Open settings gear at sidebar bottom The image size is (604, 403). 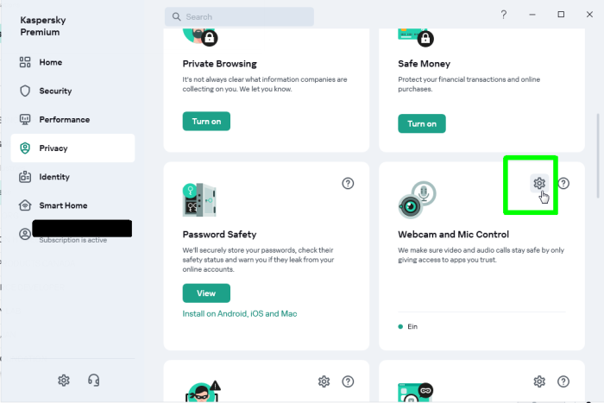point(64,380)
